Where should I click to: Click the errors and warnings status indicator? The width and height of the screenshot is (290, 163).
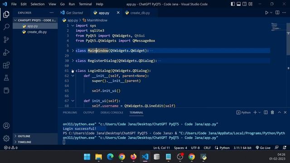tap(11, 148)
